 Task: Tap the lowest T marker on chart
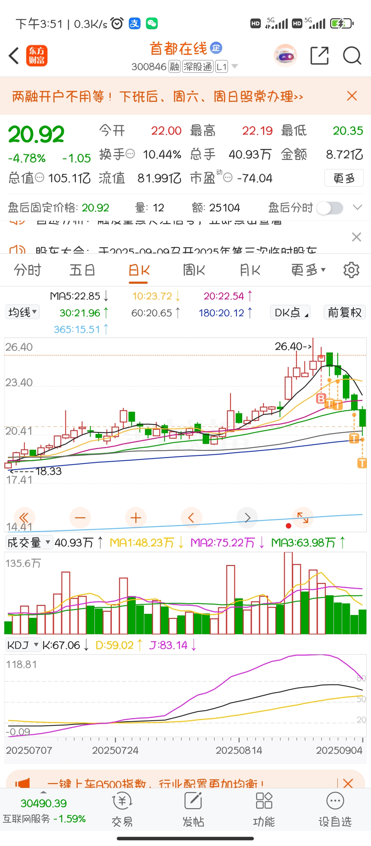click(362, 463)
